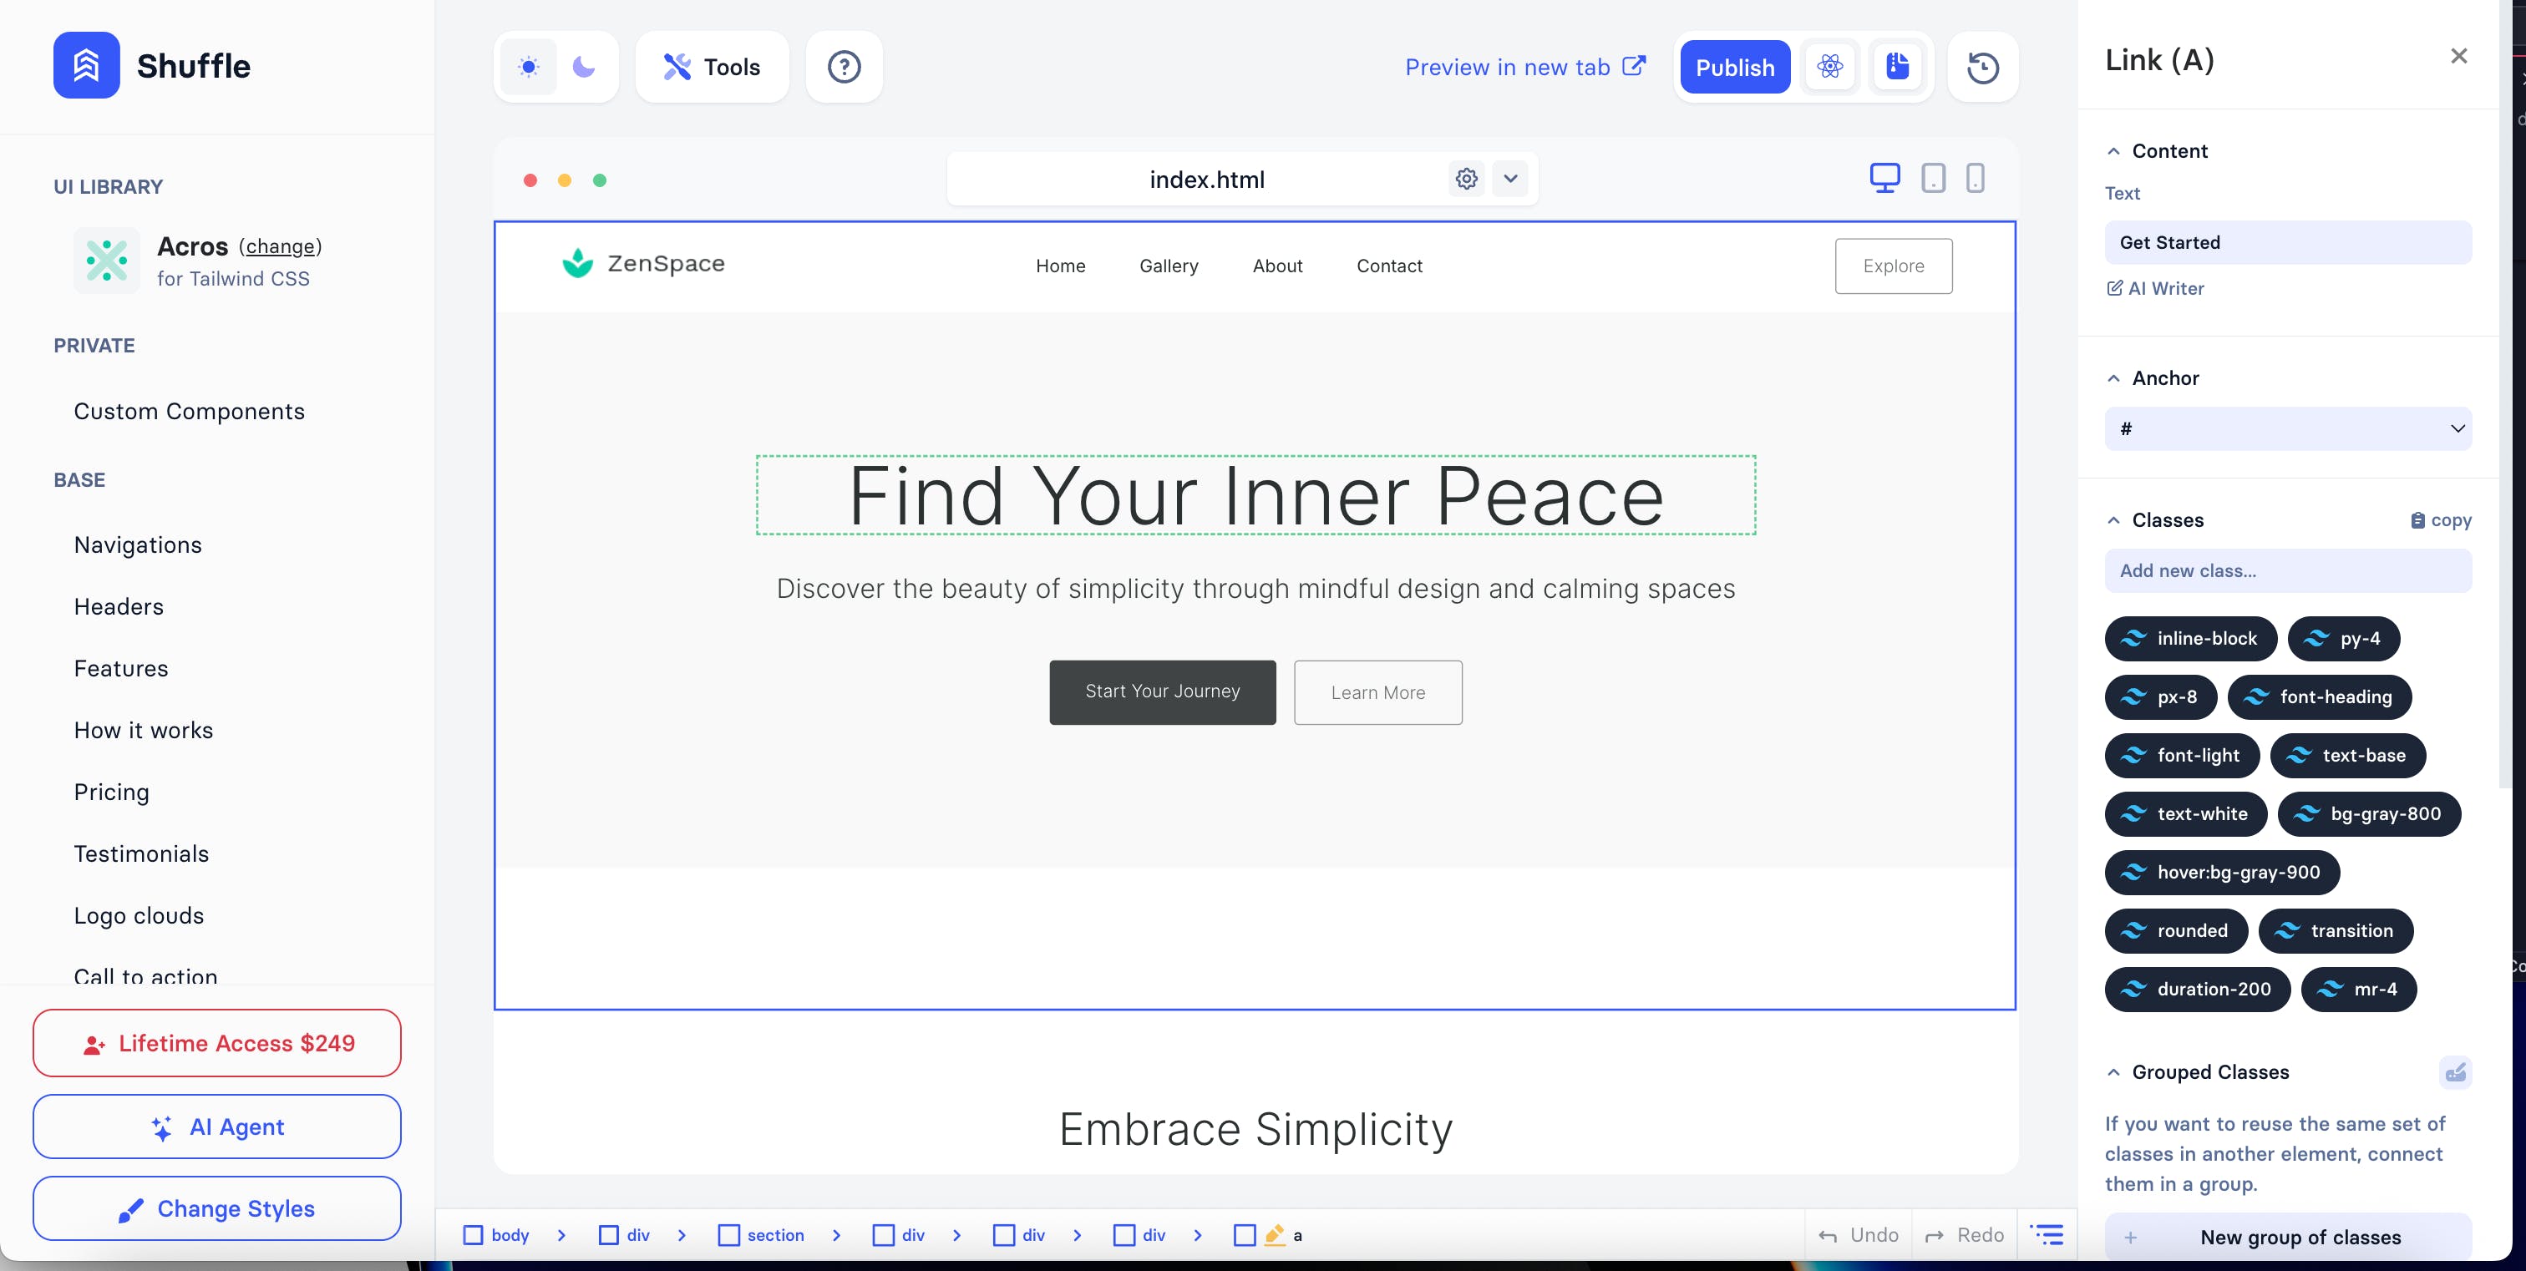
Task: Open Preview in new tab link
Action: [x=1524, y=67]
